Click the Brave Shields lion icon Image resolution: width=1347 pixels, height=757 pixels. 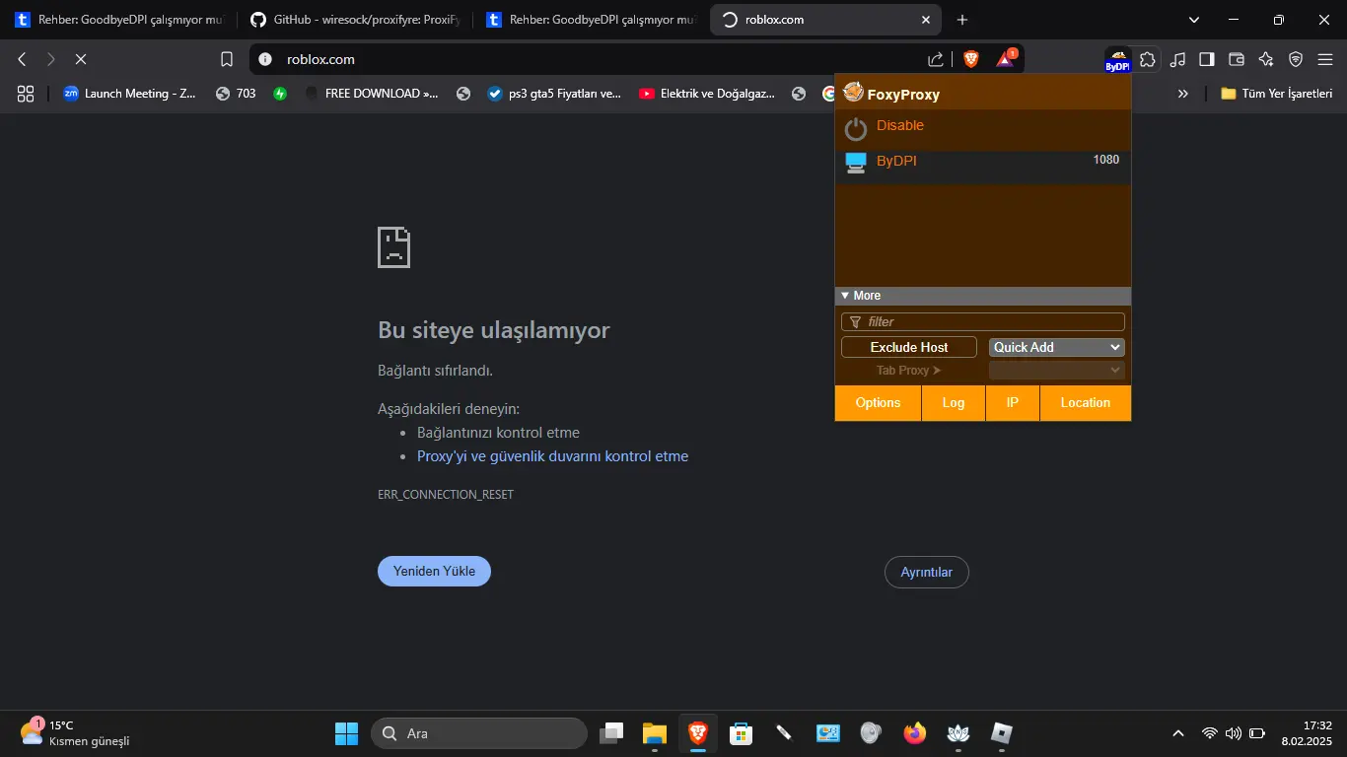click(x=971, y=59)
